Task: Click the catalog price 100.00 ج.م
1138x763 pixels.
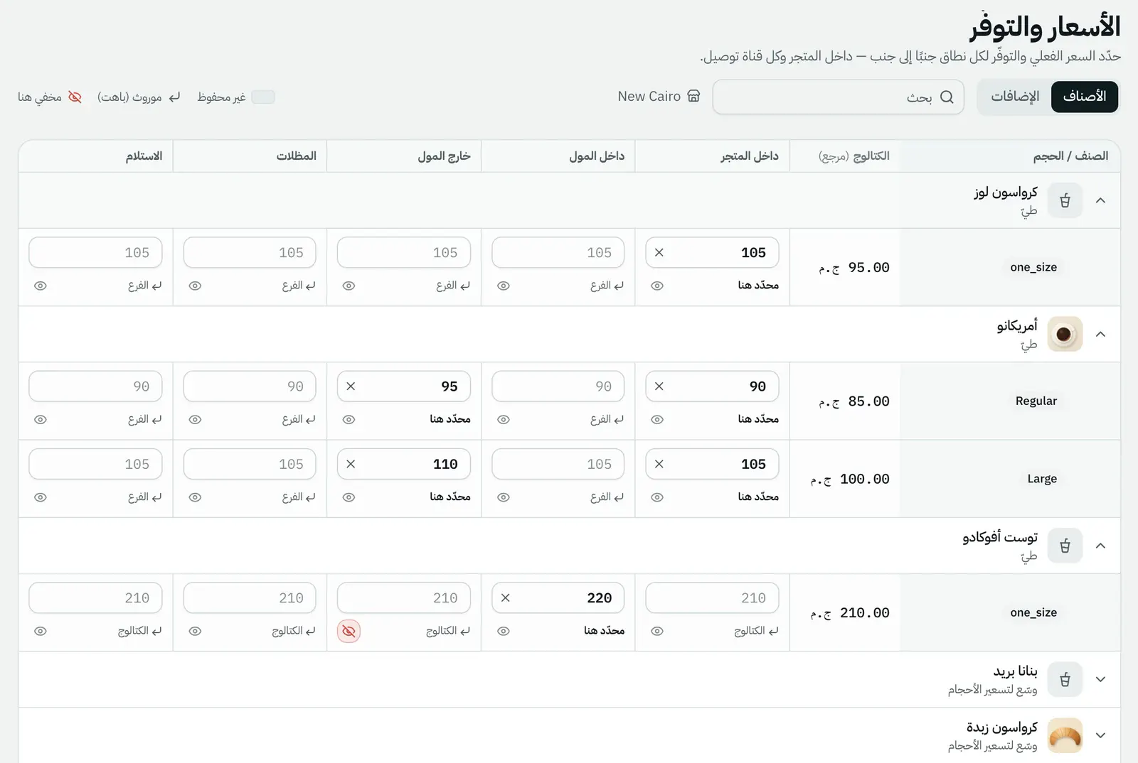Action: pyautogui.click(x=850, y=479)
